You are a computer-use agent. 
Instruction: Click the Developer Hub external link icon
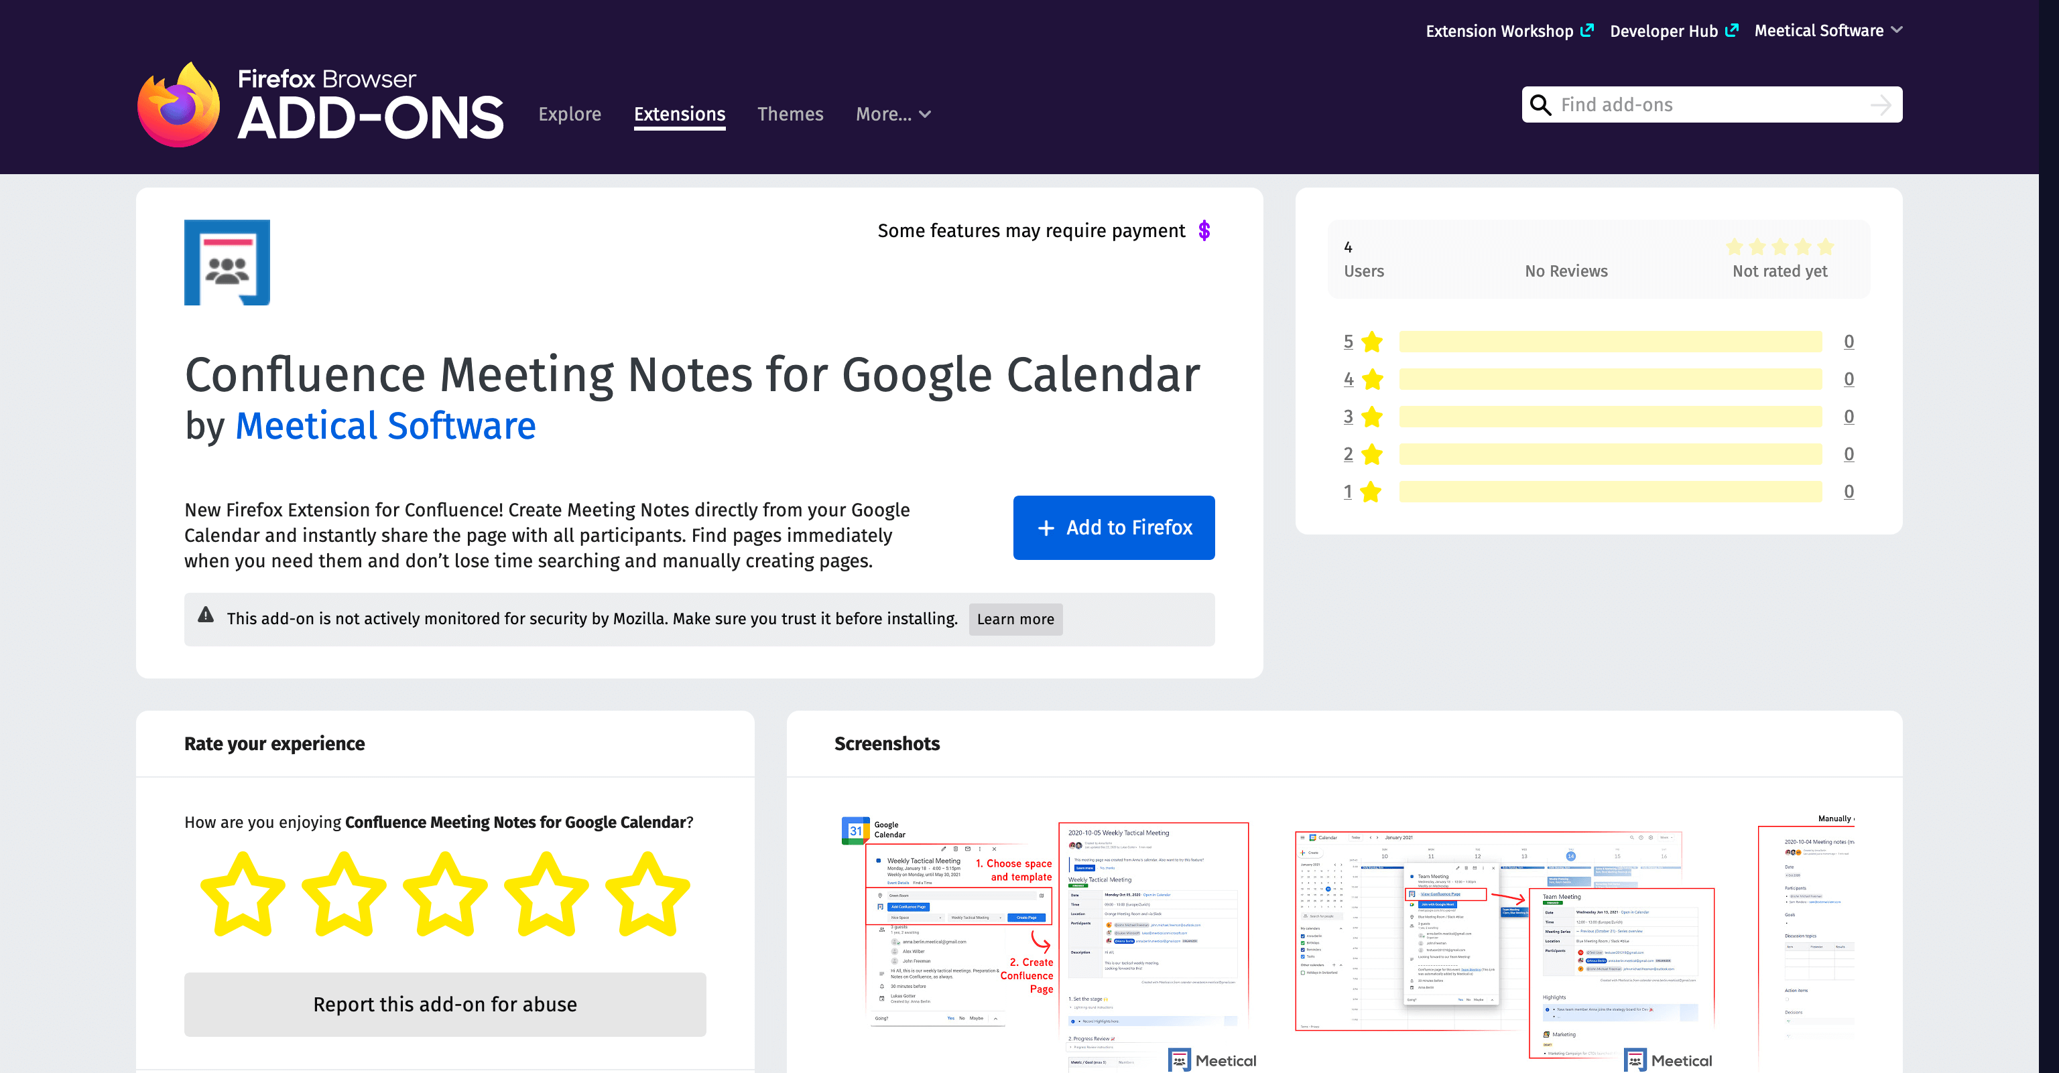(x=1732, y=30)
